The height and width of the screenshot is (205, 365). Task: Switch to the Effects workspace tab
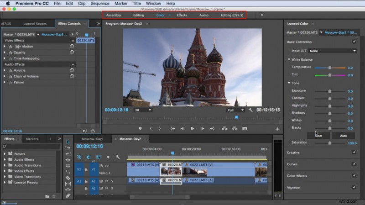[182, 15]
